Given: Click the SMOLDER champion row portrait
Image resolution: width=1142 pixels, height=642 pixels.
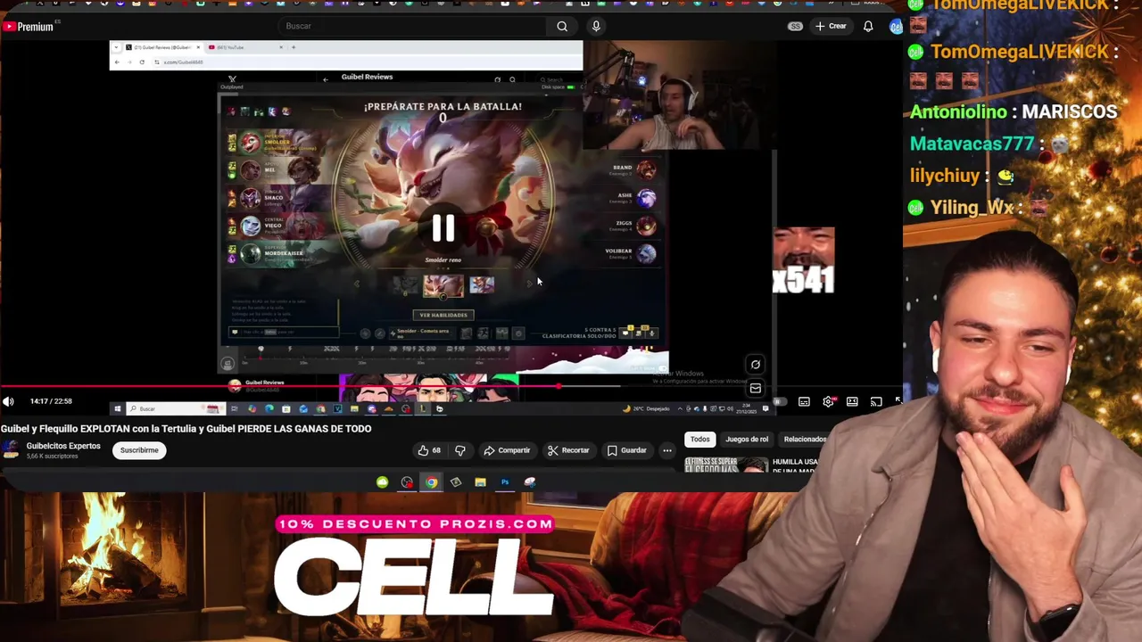Looking at the screenshot, I should click(250, 143).
